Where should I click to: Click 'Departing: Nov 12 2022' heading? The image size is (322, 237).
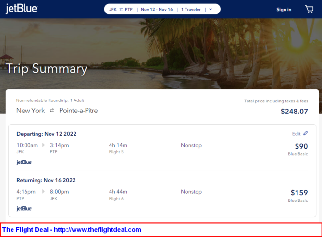point(47,134)
